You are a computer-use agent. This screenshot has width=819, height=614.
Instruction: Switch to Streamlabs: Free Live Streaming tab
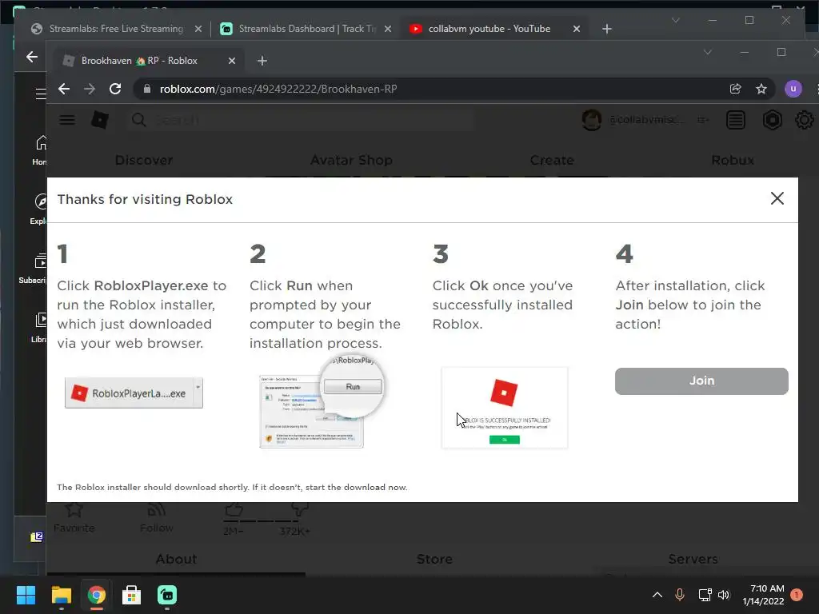tap(116, 29)
